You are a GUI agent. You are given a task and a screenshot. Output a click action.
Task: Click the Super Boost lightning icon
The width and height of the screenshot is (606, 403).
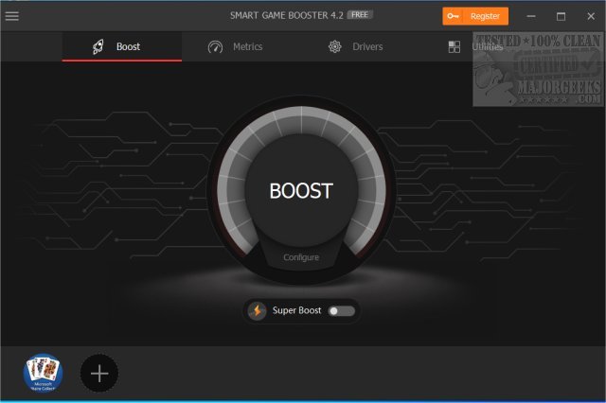point(257,310)
